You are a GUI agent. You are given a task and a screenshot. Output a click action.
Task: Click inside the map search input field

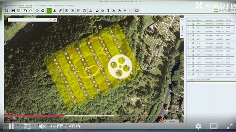(x=29, y=20)
